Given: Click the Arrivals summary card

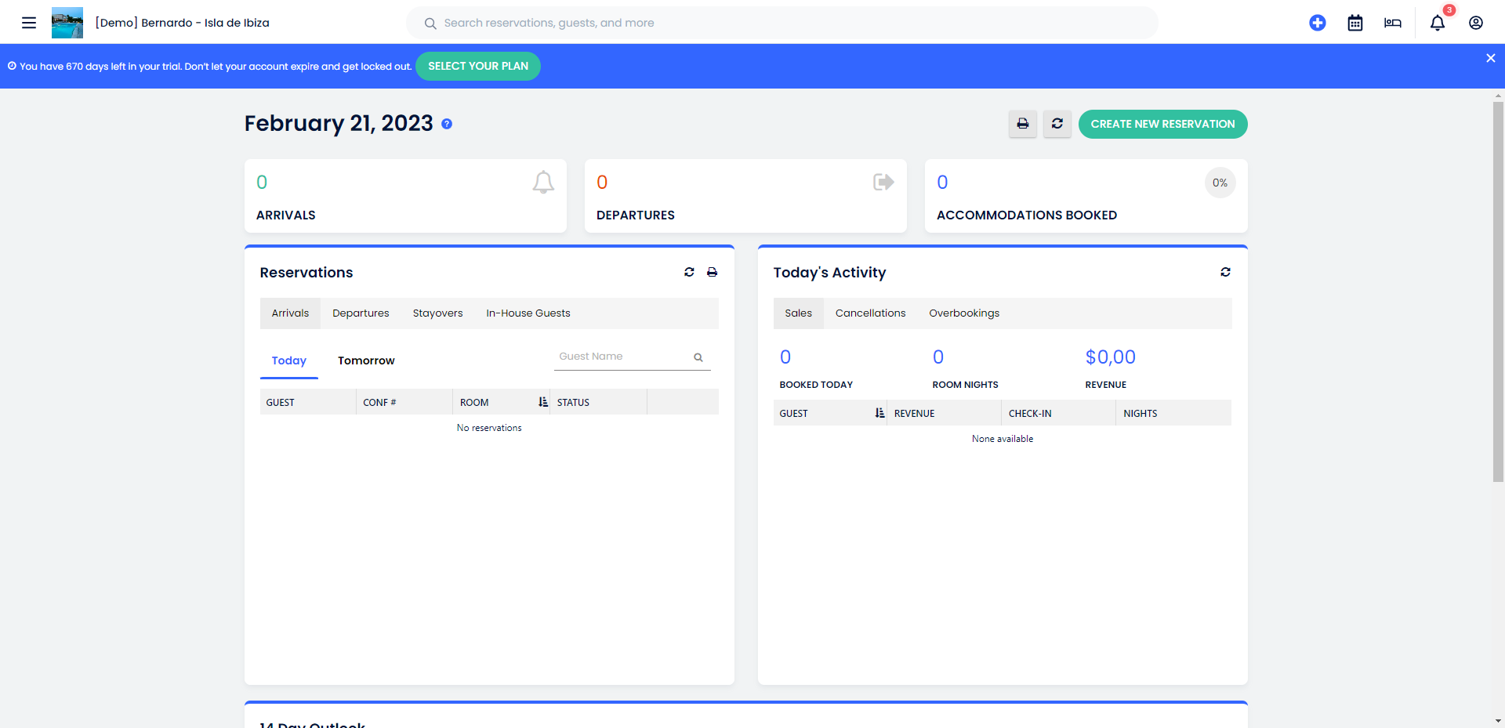Looking at the screenshot, I should pos(405,196).
